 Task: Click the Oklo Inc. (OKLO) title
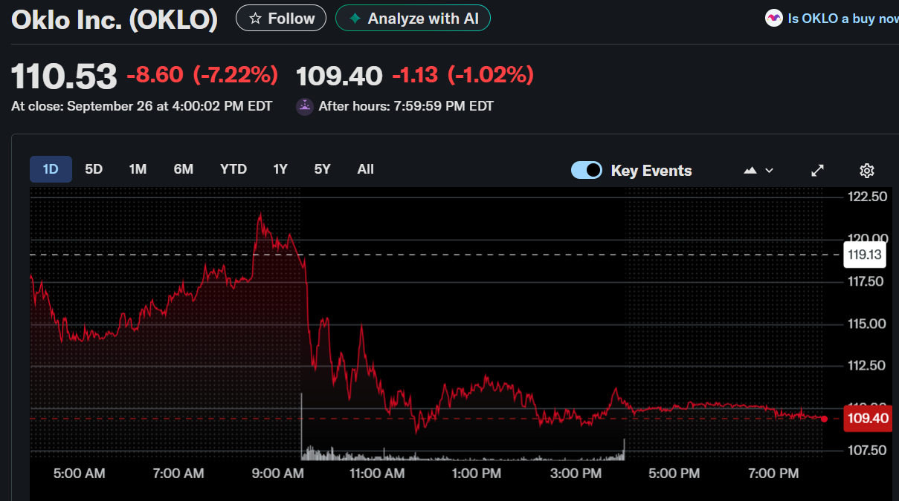tap(115, 19)
